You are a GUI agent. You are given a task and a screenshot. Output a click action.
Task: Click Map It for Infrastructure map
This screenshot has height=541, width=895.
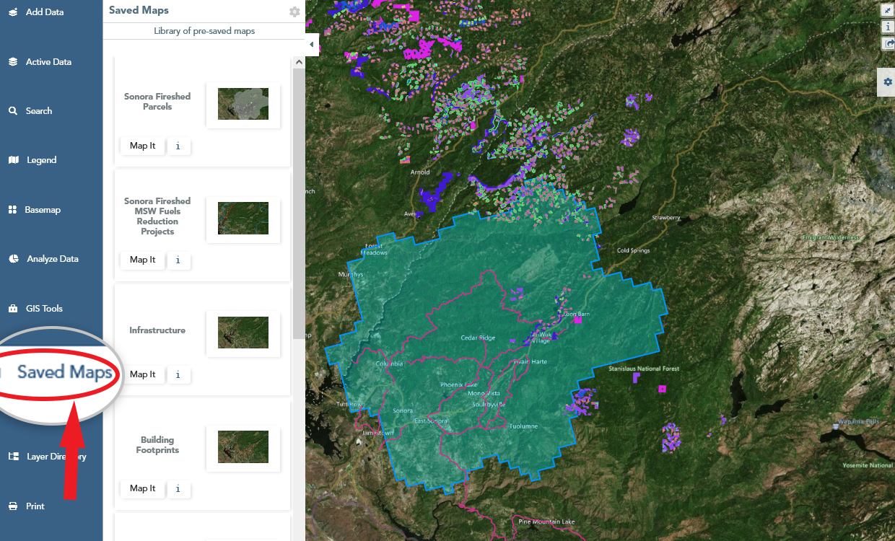142,374
